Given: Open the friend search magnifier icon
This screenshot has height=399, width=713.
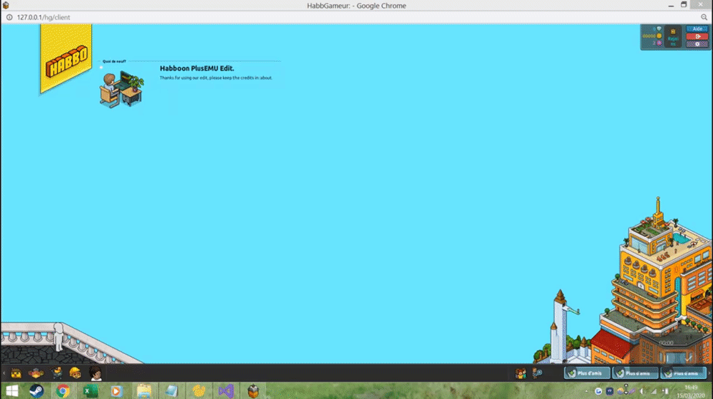Looking at the screenshot, I should (x=537, y=373).
